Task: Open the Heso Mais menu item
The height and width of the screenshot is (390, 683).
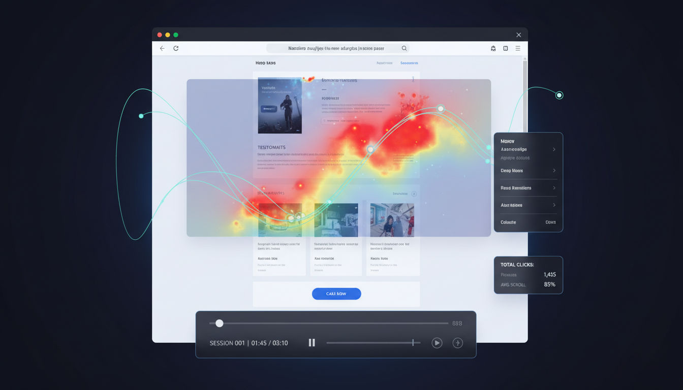Action: 265,62
